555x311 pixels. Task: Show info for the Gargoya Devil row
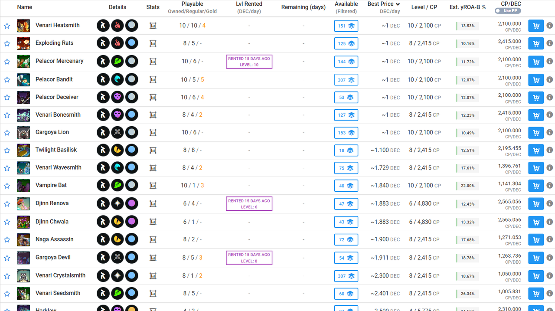pyautogui.click(x=549, y=258)
